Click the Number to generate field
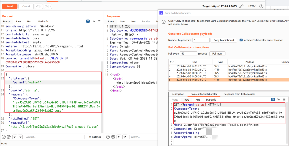Image resolution: width=289 pixels, height=146 pixels. coord(201,40)
